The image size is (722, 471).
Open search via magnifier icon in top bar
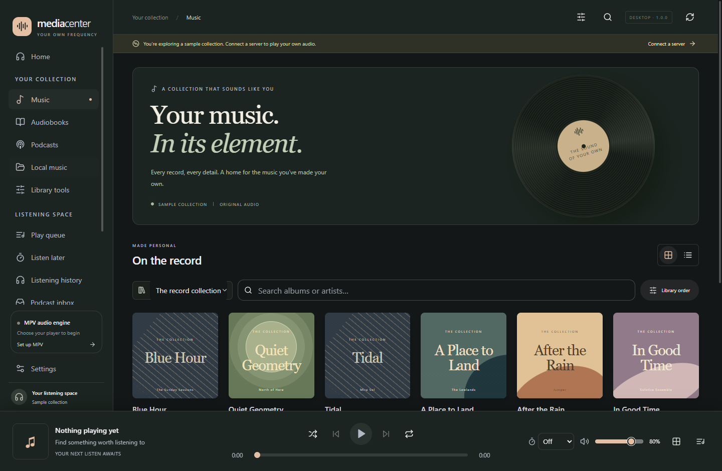coord(608,17)
